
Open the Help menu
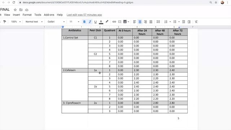60,15
